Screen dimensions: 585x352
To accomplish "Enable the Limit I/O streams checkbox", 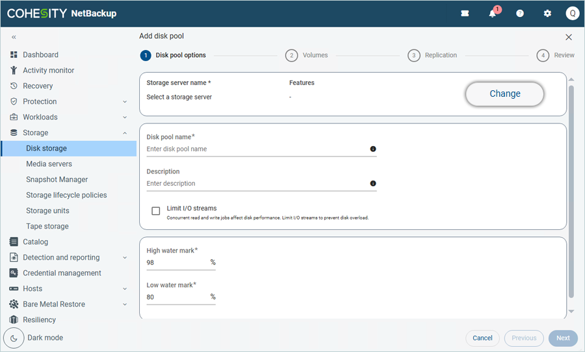I will pyautogui.click(x=156, y=211).
